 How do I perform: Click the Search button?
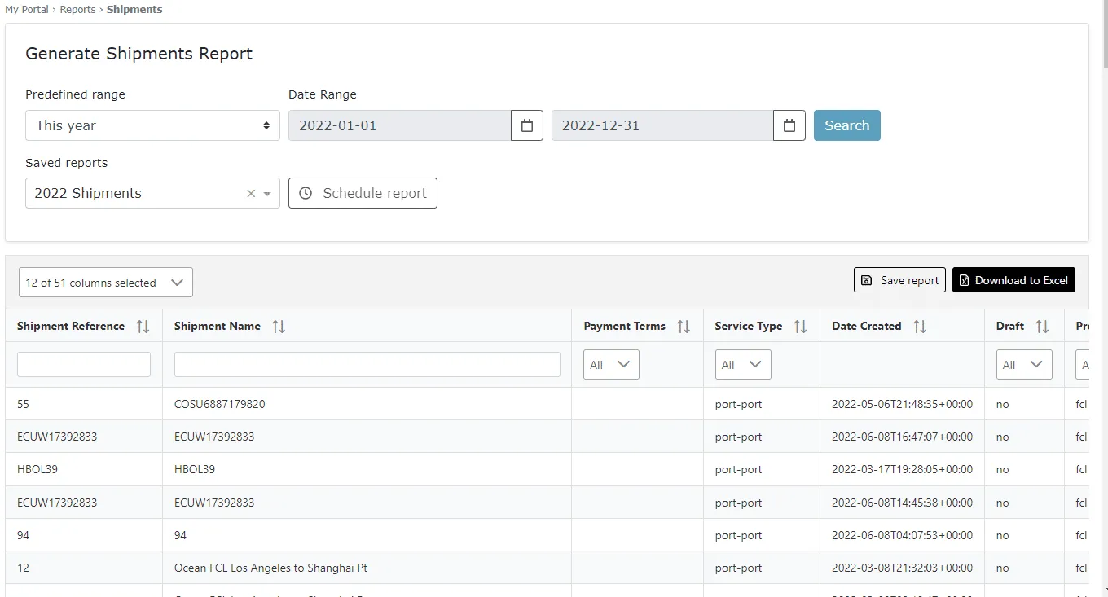847,125
